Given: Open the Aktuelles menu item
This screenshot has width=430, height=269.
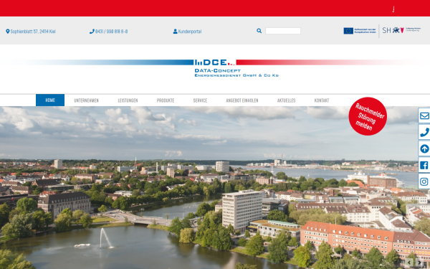Looking at the screenshot, I should 286,100.
